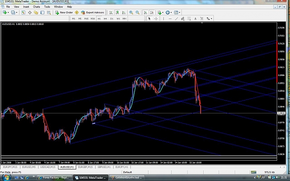Expand the Indicators dropdown arrow
Image resolution: width=290 pixels, height=181 pixels.
(x=163, y=12)
